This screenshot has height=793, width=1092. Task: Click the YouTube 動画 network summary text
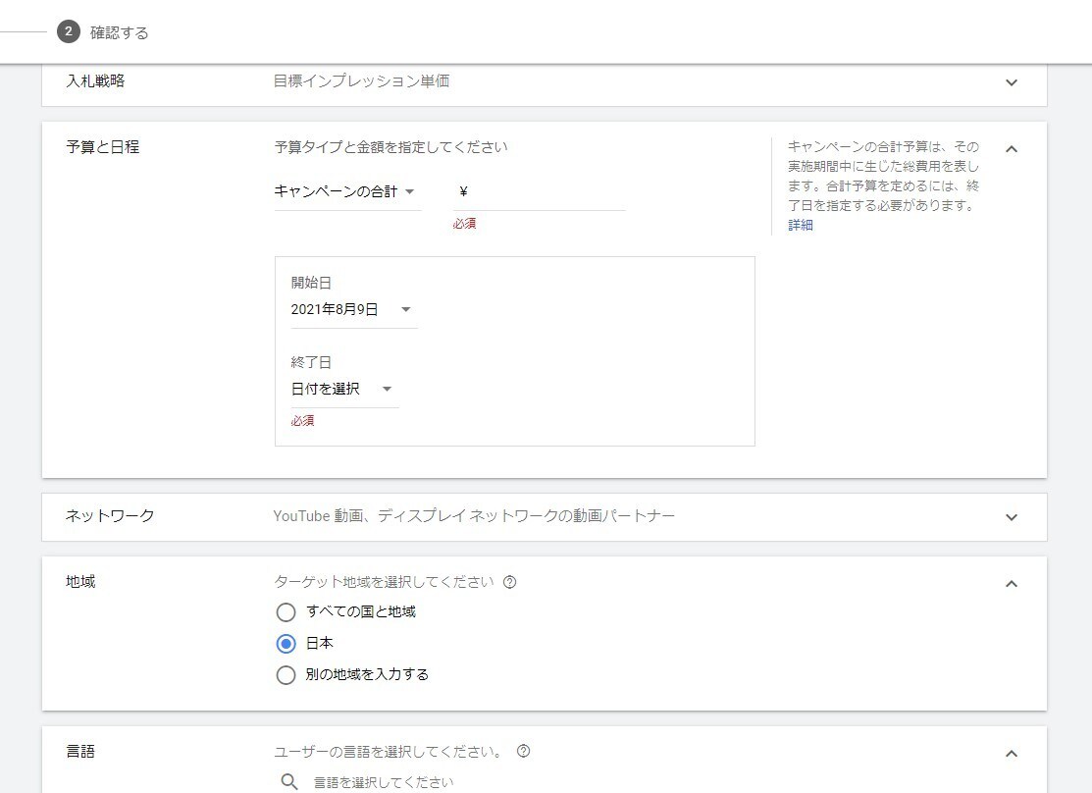[x=474, y=515]
